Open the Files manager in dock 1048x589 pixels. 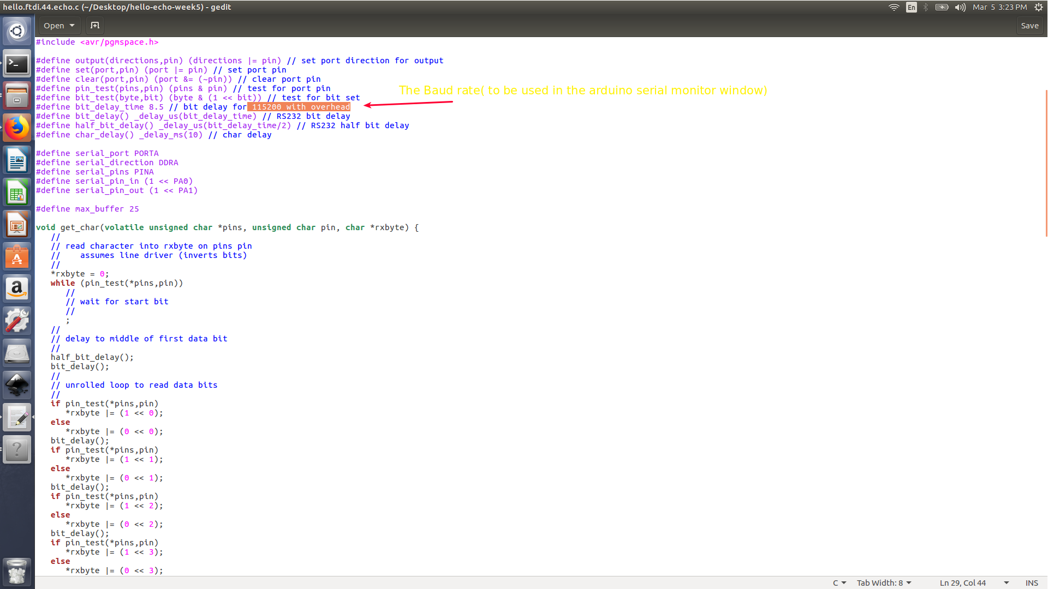coord(17,96)
